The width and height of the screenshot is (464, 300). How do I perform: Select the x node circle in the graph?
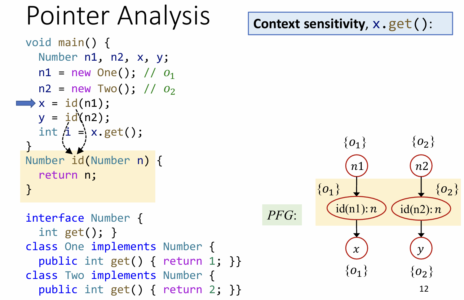point(356,248)
